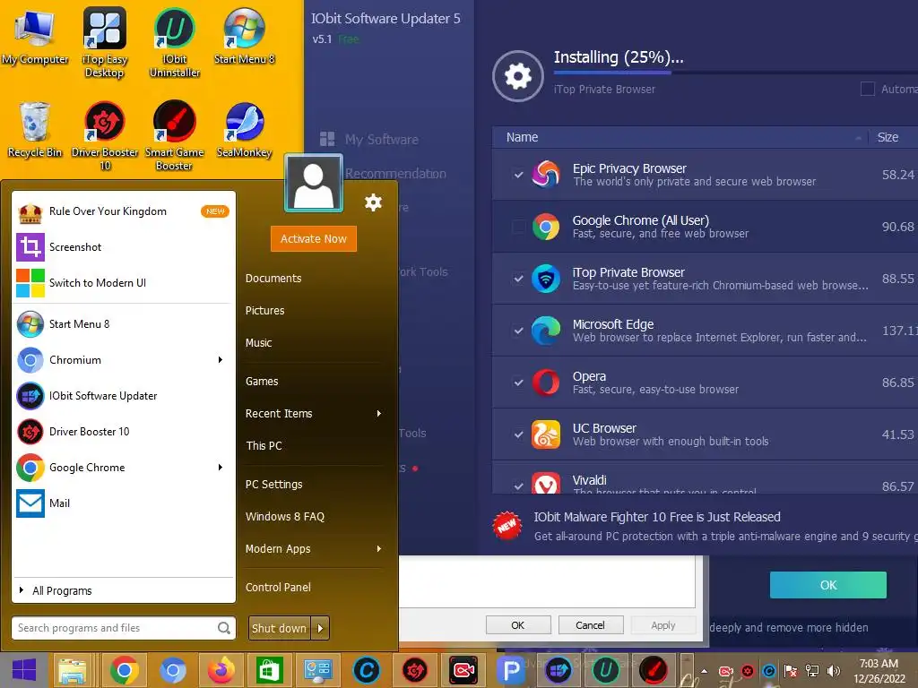The image size is (918, 688).
Task: Check Google Chrome (All User) checkbox
Action: tap(518, 227)
